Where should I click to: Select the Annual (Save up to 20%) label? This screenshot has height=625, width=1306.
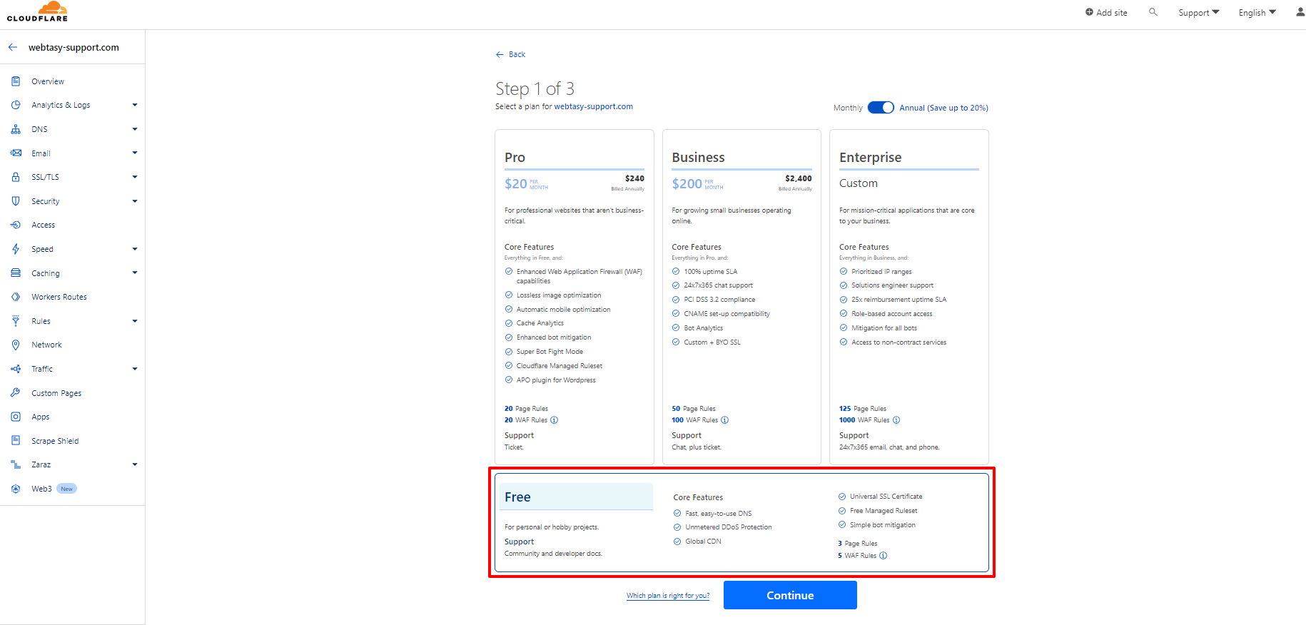943,108
